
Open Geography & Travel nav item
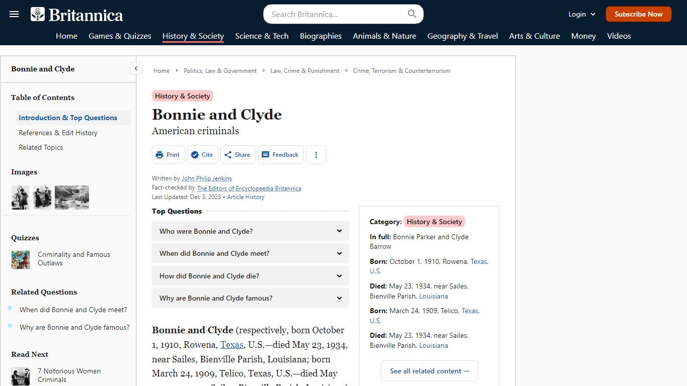tap(462, 36)
